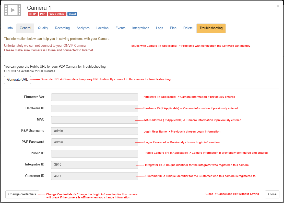Click the MAC label
This screenshot has height=203, width=284.
click(41, 119)
